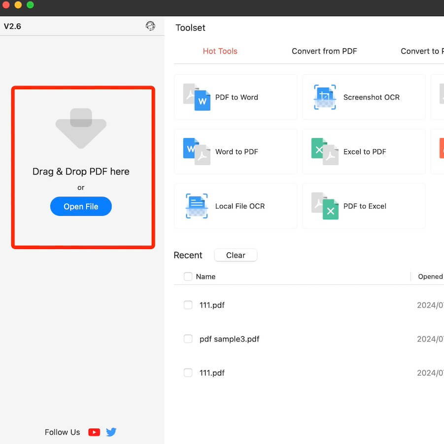Click the opened date of pdf sample3.pdf
The image size is (444, 444).
[x=430, y=339]
